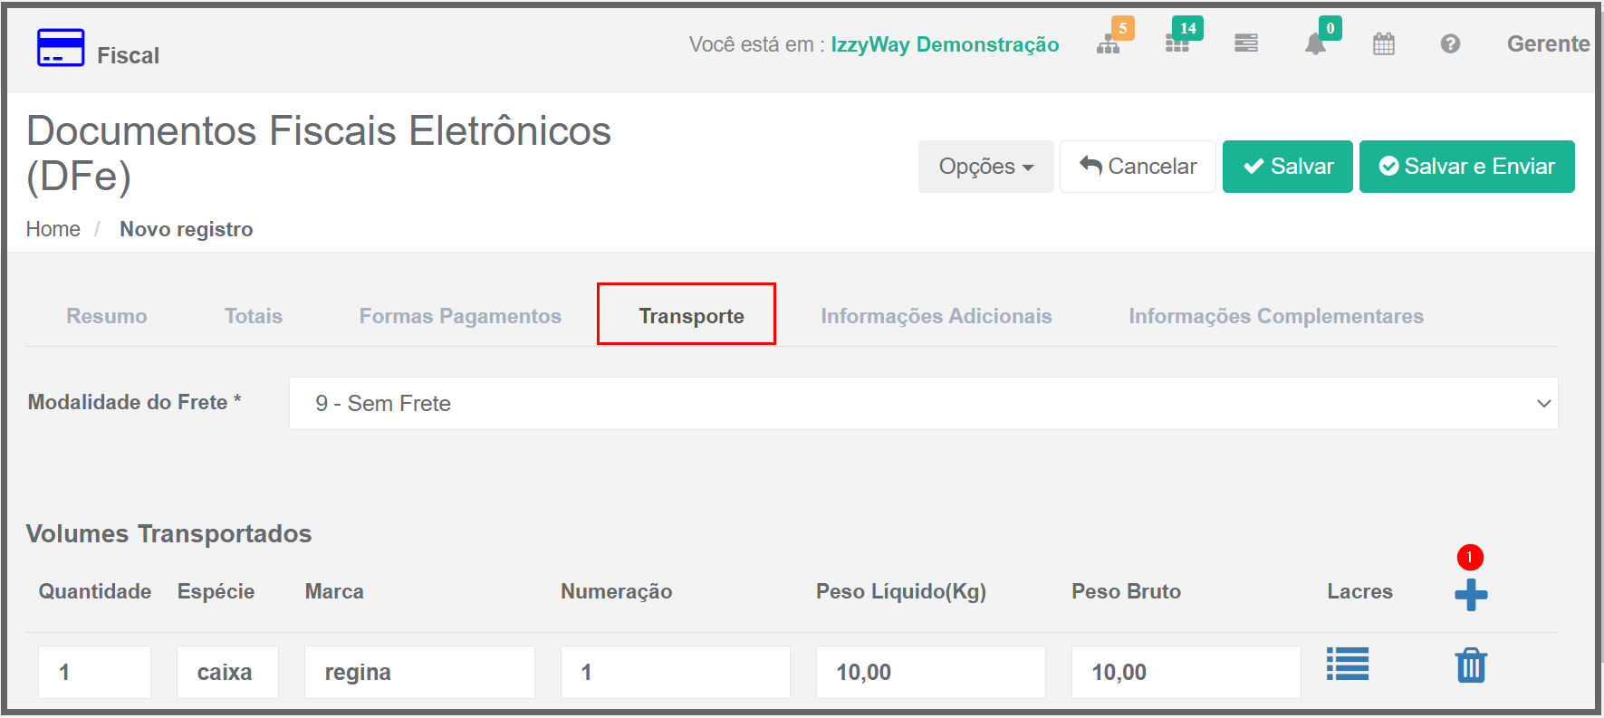Screen dimensions: 1604x718
Task: Follow the Home breadcrumb link
Action: coord(53,229)
